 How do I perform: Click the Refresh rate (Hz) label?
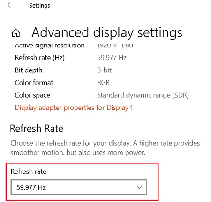(40, 58)
